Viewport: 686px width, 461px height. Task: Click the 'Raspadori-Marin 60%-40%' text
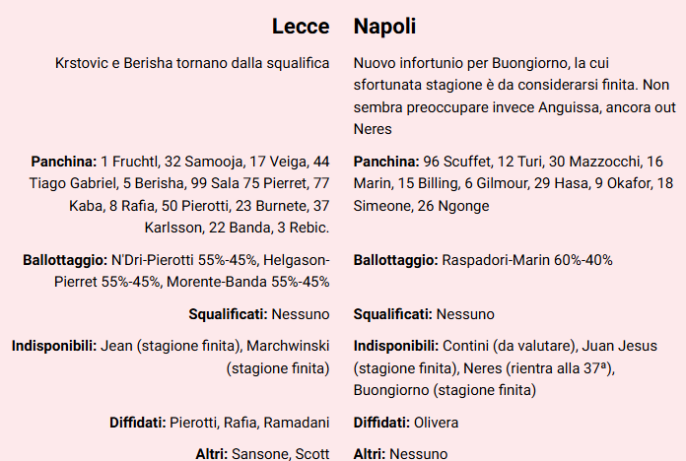527,260
